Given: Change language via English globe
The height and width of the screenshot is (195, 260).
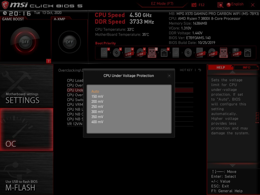Looking at the screenshot, I should coord(235,4).
